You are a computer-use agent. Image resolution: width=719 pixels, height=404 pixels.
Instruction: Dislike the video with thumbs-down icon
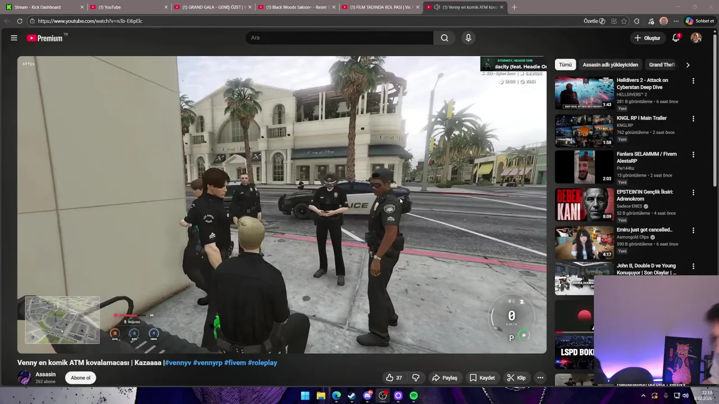[416, 378]
